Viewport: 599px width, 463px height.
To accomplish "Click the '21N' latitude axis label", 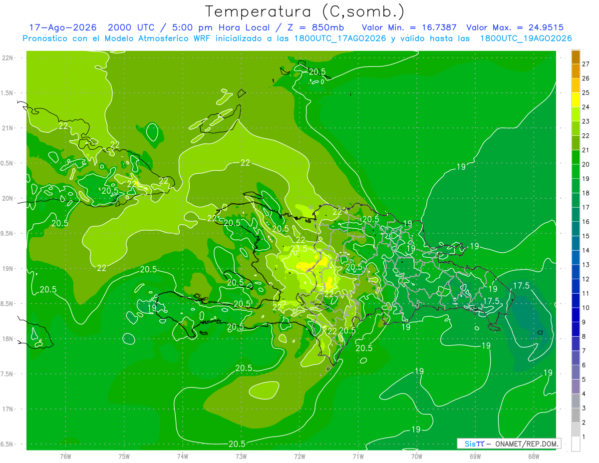I will pyautogui.click(x=7, y=128).
